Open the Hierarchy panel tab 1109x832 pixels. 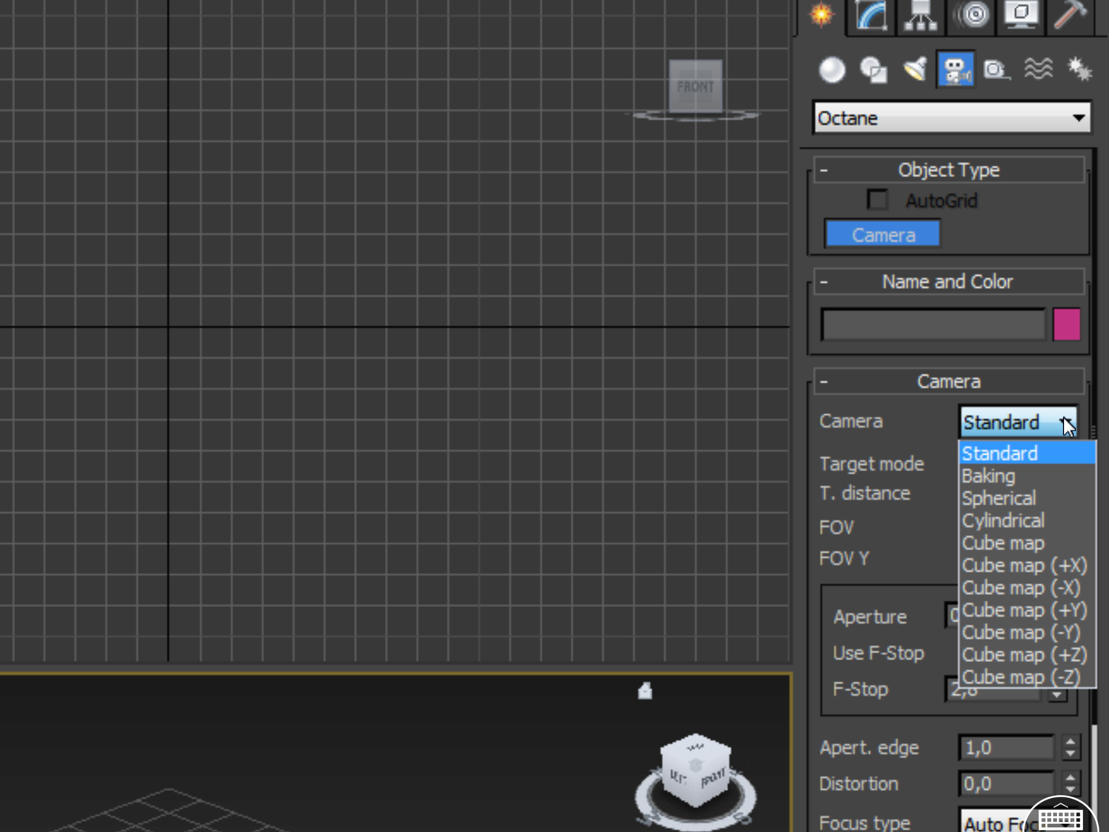(x=921, y=15)
